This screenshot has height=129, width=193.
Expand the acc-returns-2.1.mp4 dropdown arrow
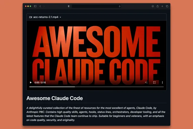(60, 17)
